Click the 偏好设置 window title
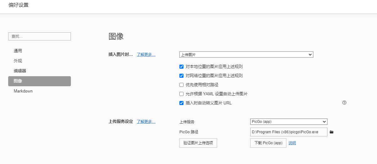The height and width of the screenshot is (164, 377). (x=19, y=5)
